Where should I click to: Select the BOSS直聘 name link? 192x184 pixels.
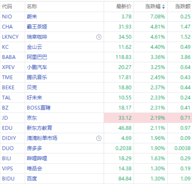pos(39,108)
